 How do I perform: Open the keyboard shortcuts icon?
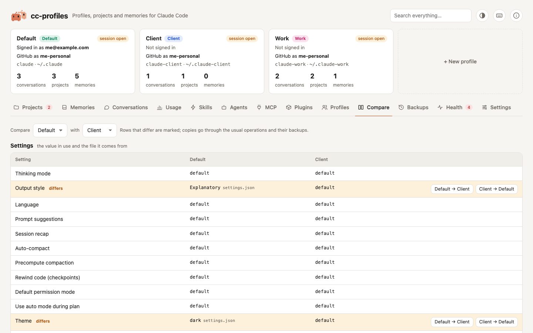click(x=499, y=16)
